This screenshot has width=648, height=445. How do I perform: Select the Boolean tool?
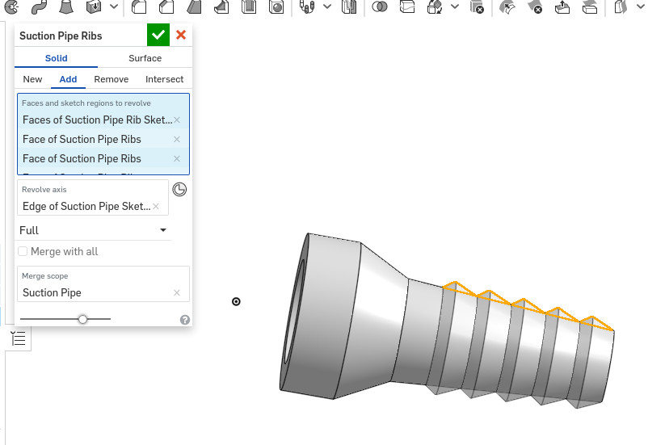pos(380,6)
